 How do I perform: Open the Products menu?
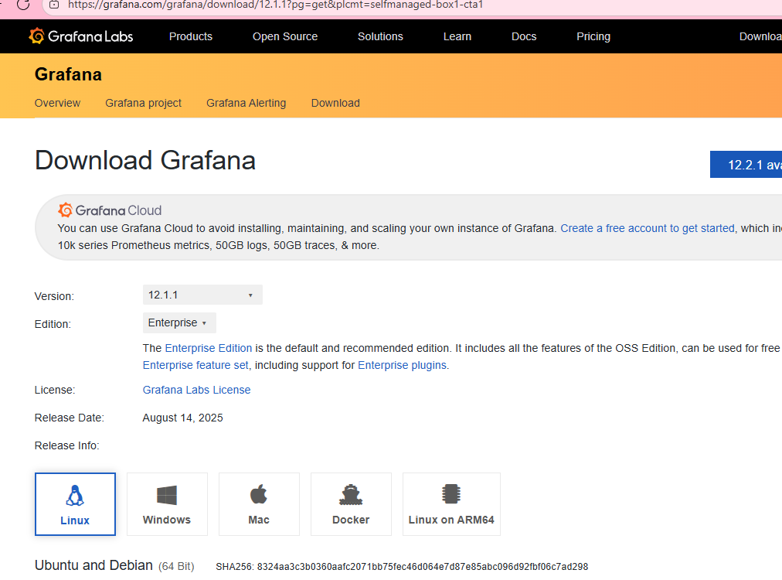[x=191, y=36]
